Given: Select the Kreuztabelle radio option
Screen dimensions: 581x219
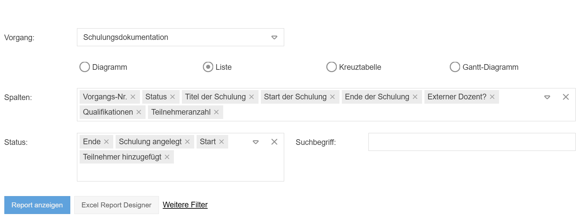Looking at the screenshot, I should coord(331,67).
